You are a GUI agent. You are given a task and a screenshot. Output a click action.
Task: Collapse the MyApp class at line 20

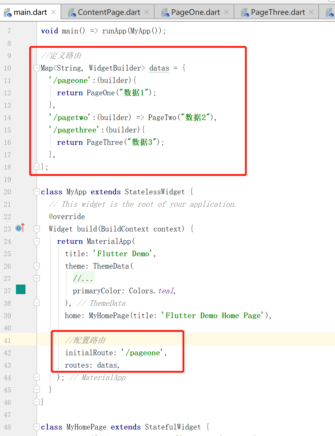point(37,192)
